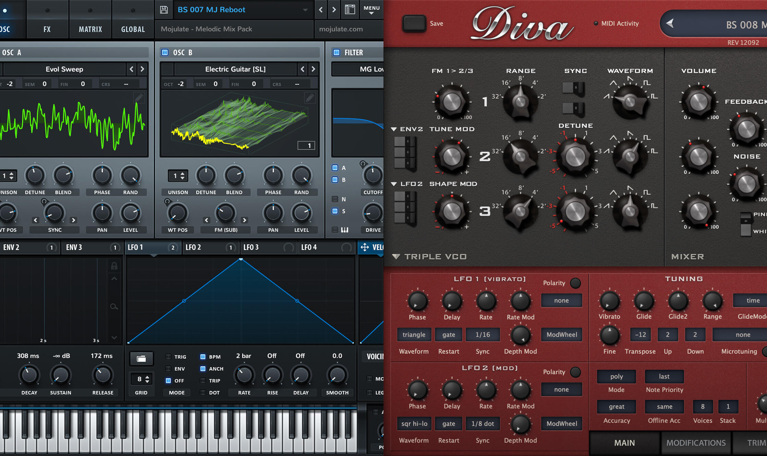Click the save preset floppy disk icon
The height and width of the screenshot is (456, 767).
[x=164, y=10]
